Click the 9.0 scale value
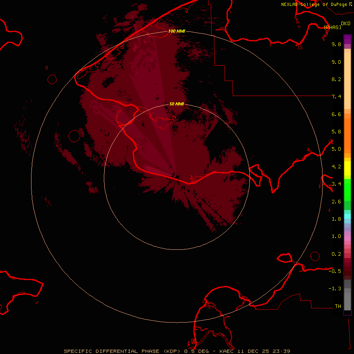354x354 pixels. click(336, 62)
